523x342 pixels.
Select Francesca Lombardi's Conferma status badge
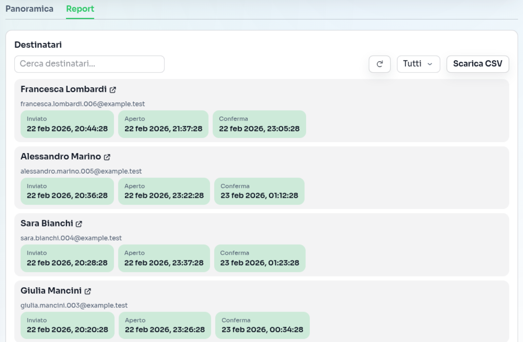point(259,124)
